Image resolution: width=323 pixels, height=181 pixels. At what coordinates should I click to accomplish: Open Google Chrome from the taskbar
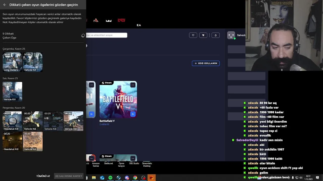coord(135,178)
